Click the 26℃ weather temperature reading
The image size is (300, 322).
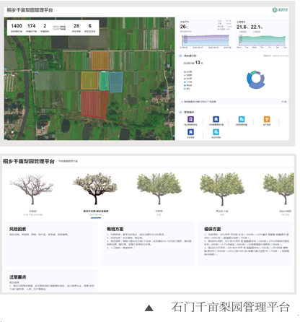tap(184, 27)
